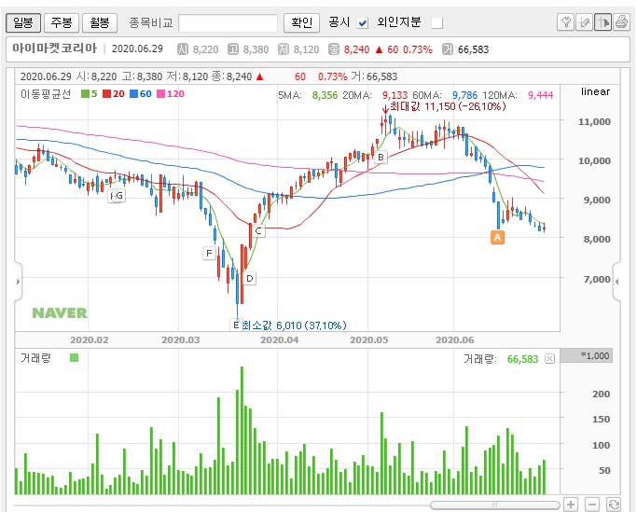Toggle the crosshair cursor tool icon

pos(602,22)
